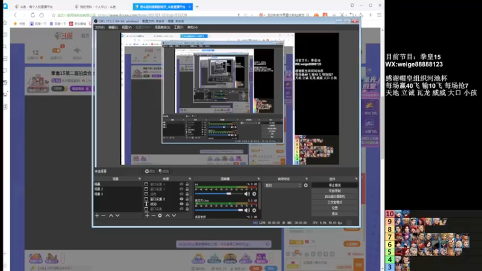Pop out the Scenes dock using its header icon

(x=140, y=179)
